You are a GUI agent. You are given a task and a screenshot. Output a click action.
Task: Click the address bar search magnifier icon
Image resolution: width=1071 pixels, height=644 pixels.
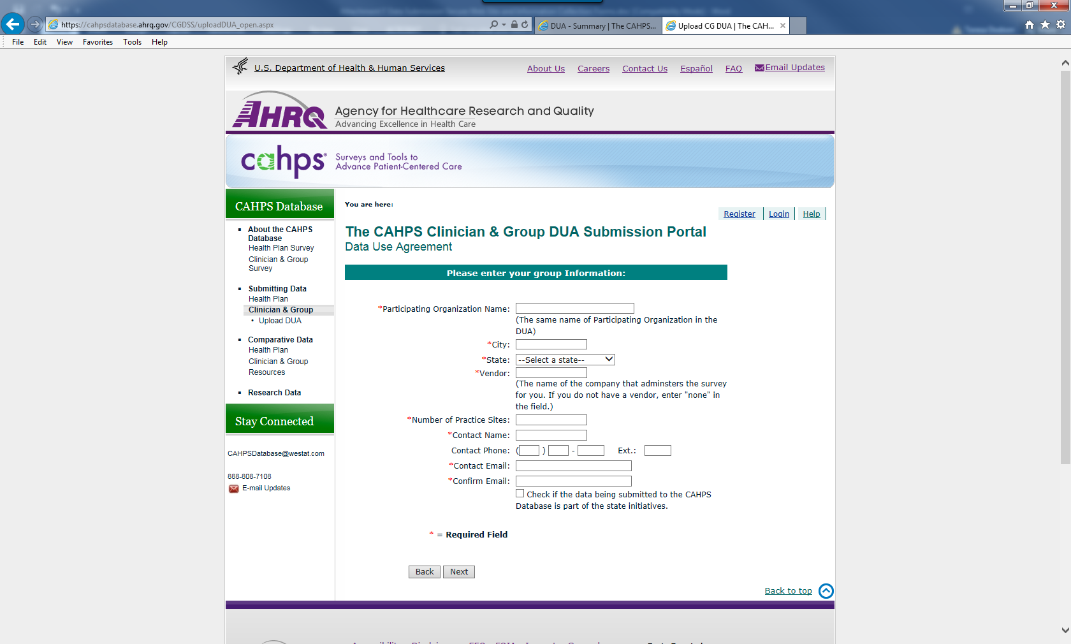point(493,24)
